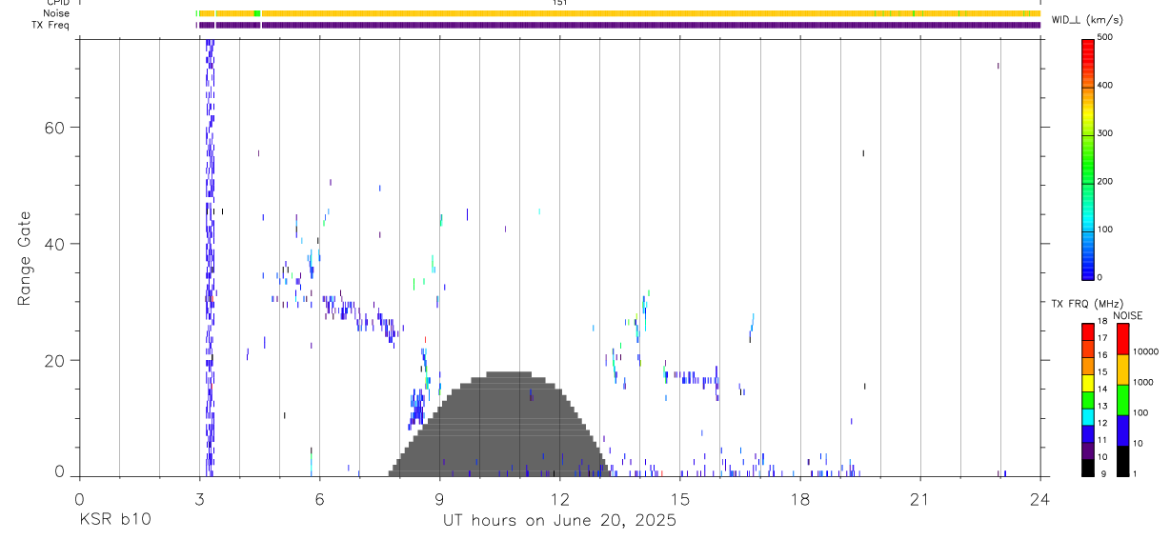Click the 'NOISE' legend title
This screenshot has height=540, width=1170.
1127,315
